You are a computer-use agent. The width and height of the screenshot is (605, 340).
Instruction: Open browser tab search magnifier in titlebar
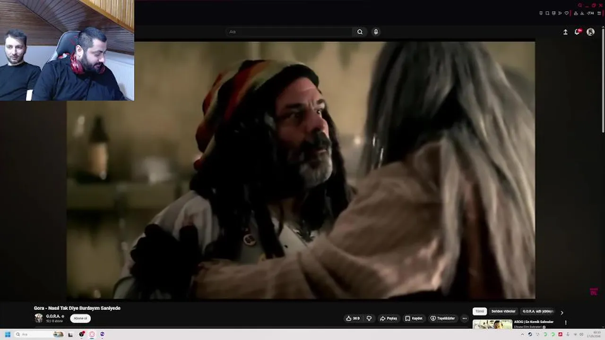[580, 5]
